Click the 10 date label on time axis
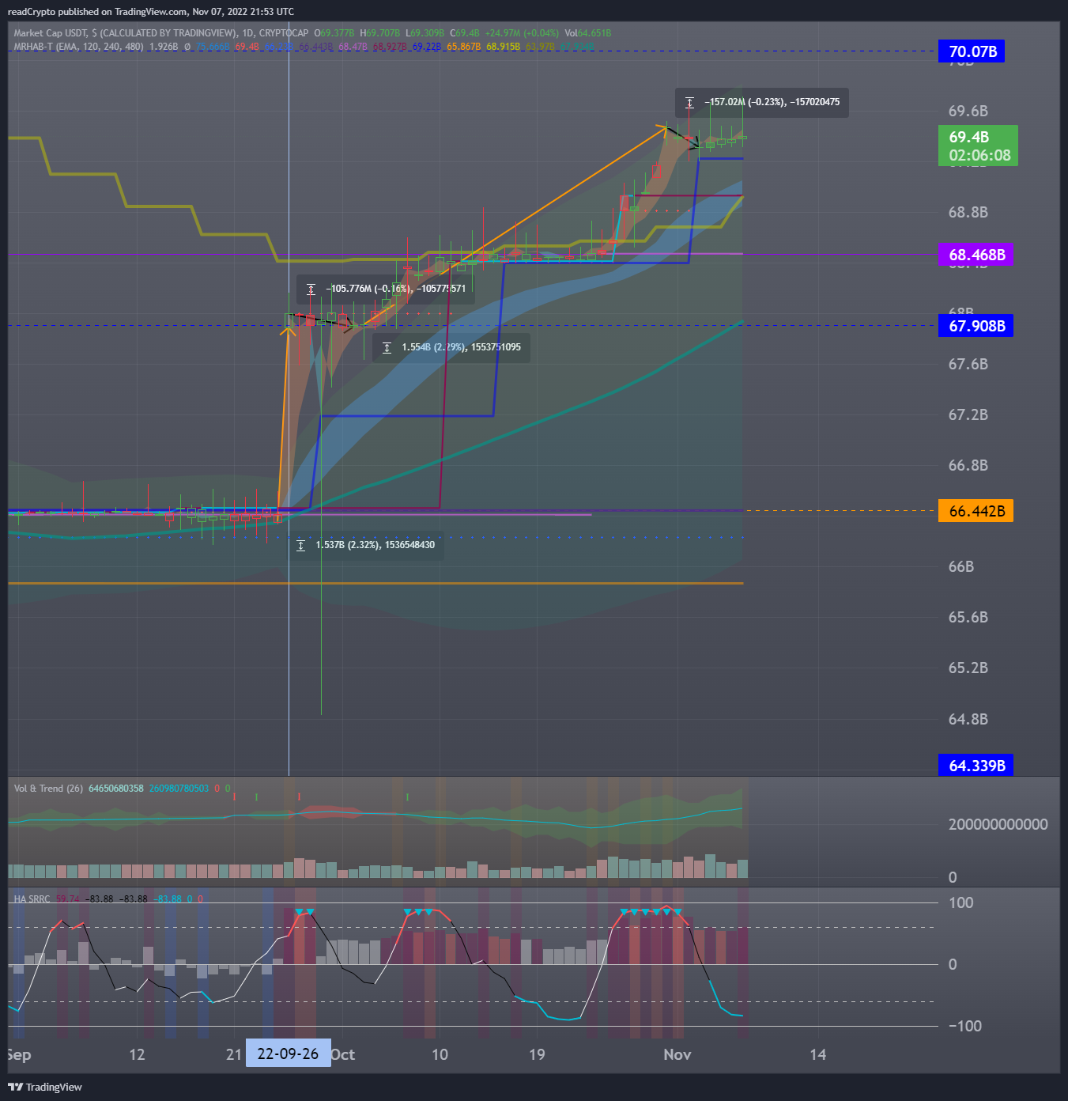Screen dimensions: 1068x1101 click(440, 1054)
